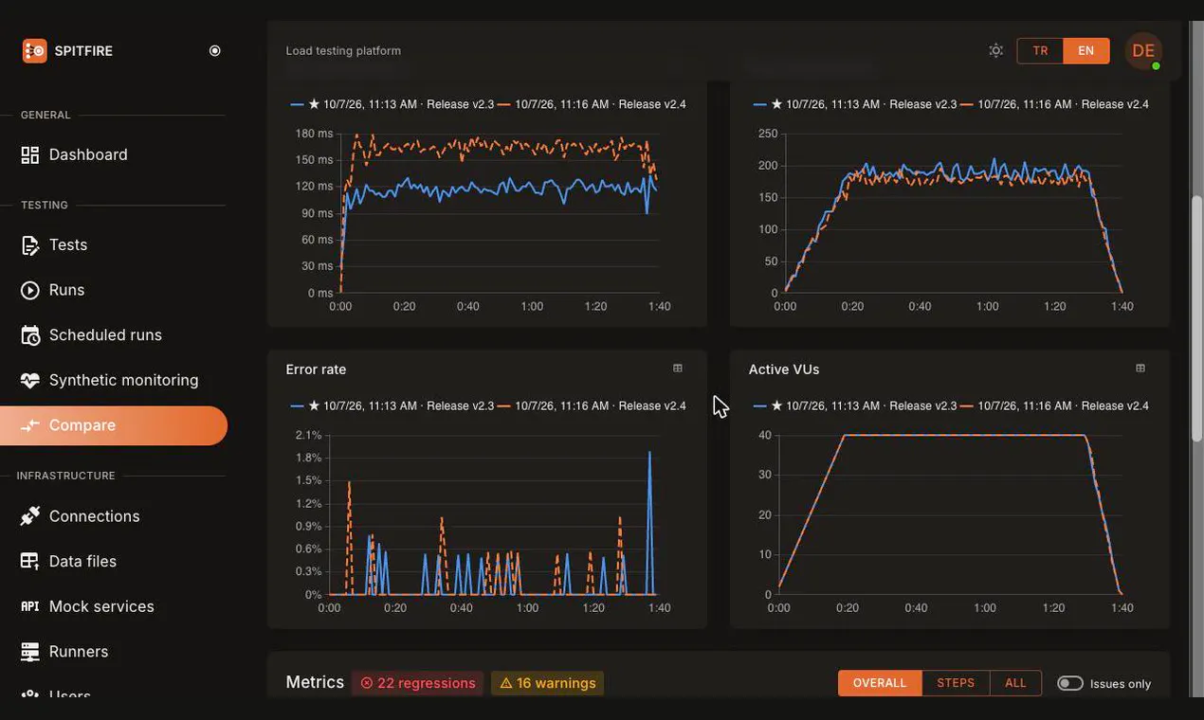Image resolution: width=1204 pixels, height=720 pixels.
Task: Toggle Release v2.4 series in Error rate legend
Action: tap(592, 405)
